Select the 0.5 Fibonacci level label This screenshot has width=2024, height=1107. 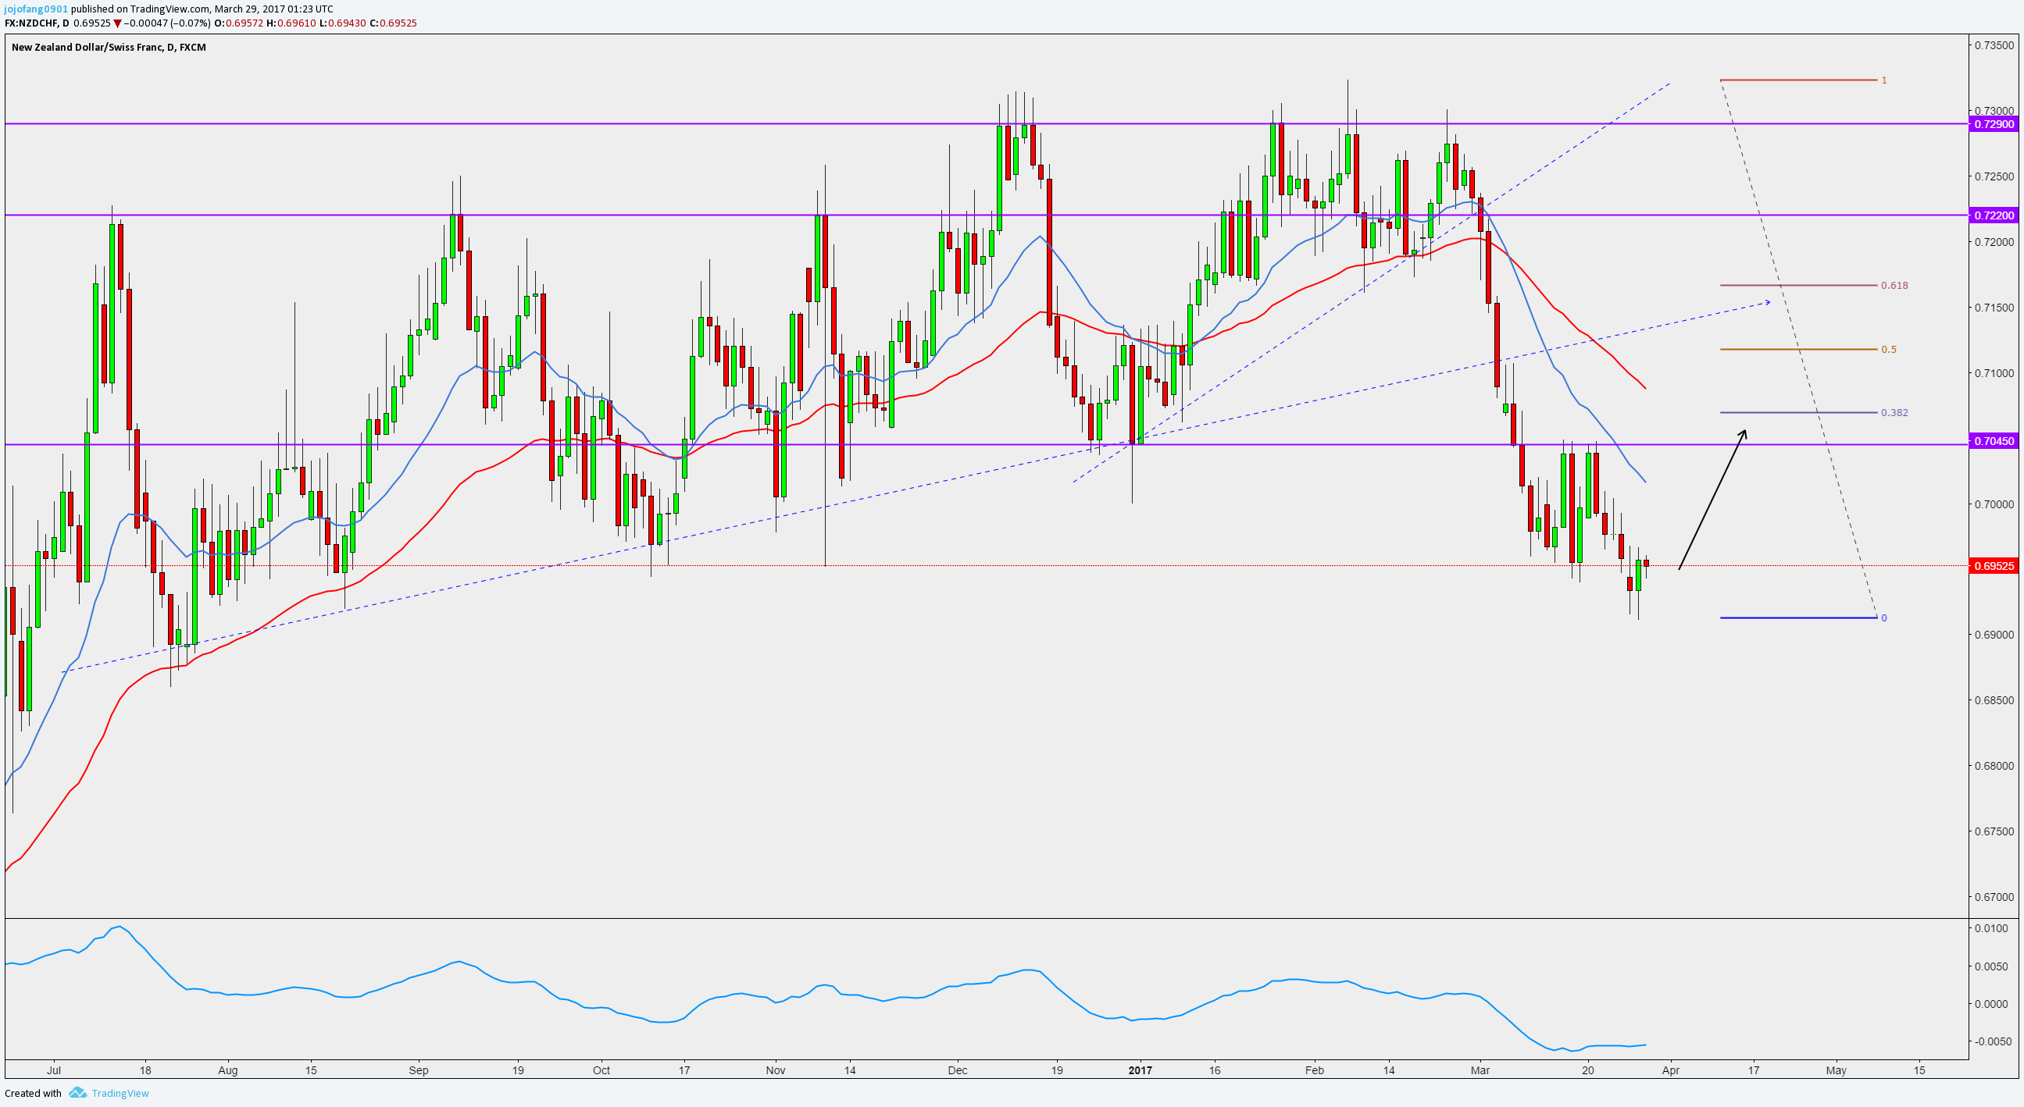point(1889,350)
